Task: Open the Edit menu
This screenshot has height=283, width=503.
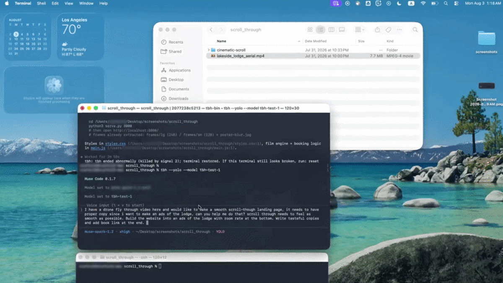Action: 55,3
